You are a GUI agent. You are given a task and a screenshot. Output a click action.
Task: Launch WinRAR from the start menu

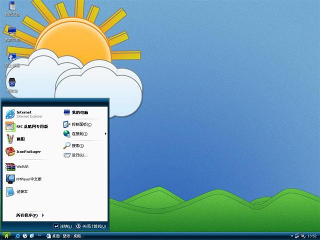(17, 166)
